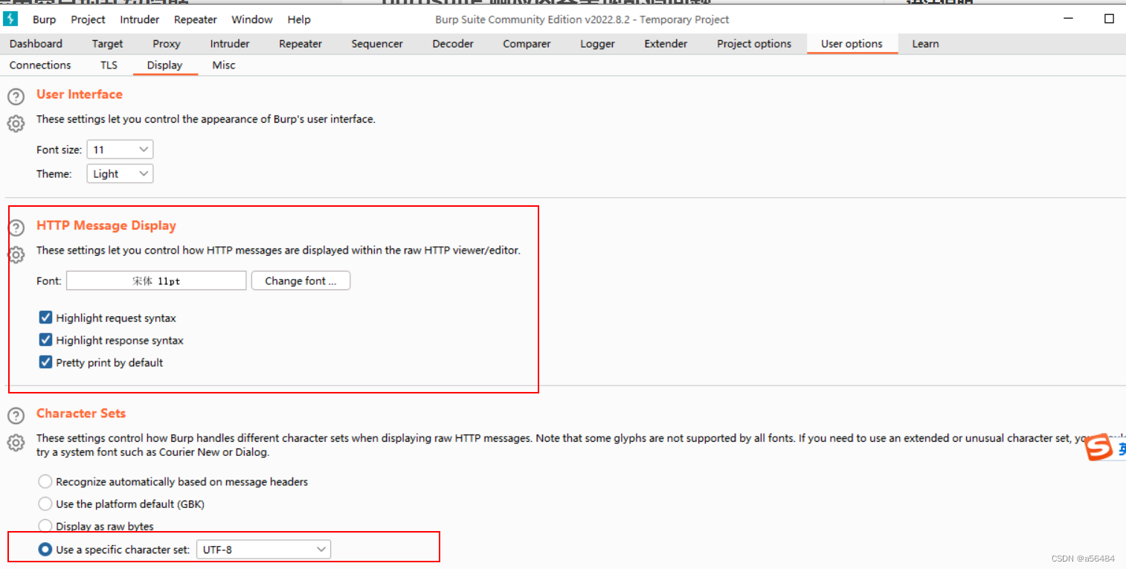Click the window title Burp Suite Community Edition
1126x569 pixels.
tap(582, 19)
